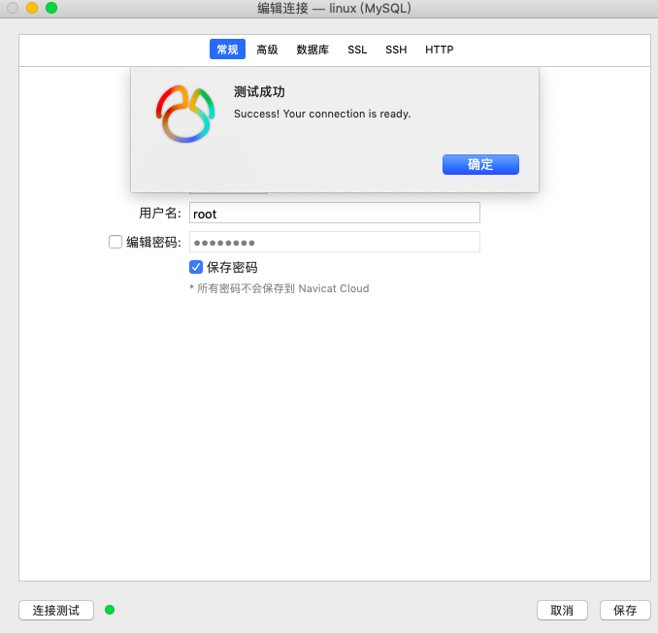Click the masked password input field

(x=334, y=242)
